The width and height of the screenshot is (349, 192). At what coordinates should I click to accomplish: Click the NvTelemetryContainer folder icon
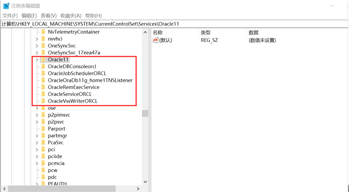44,32
